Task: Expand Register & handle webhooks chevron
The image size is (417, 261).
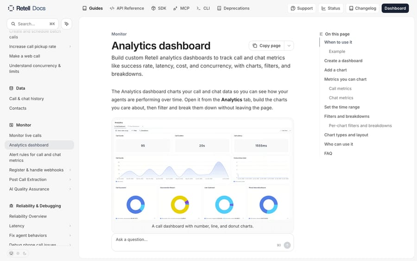Action: (x=70, y=170)
